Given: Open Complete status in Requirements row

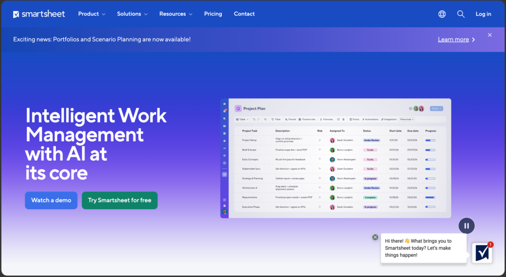Looking at the screenshot, I should (x=370, y=197).
